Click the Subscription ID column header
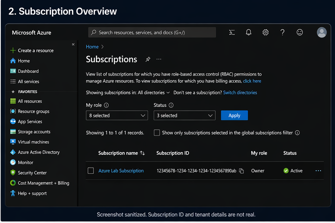The image size is (335, 223). coord(173,153)
